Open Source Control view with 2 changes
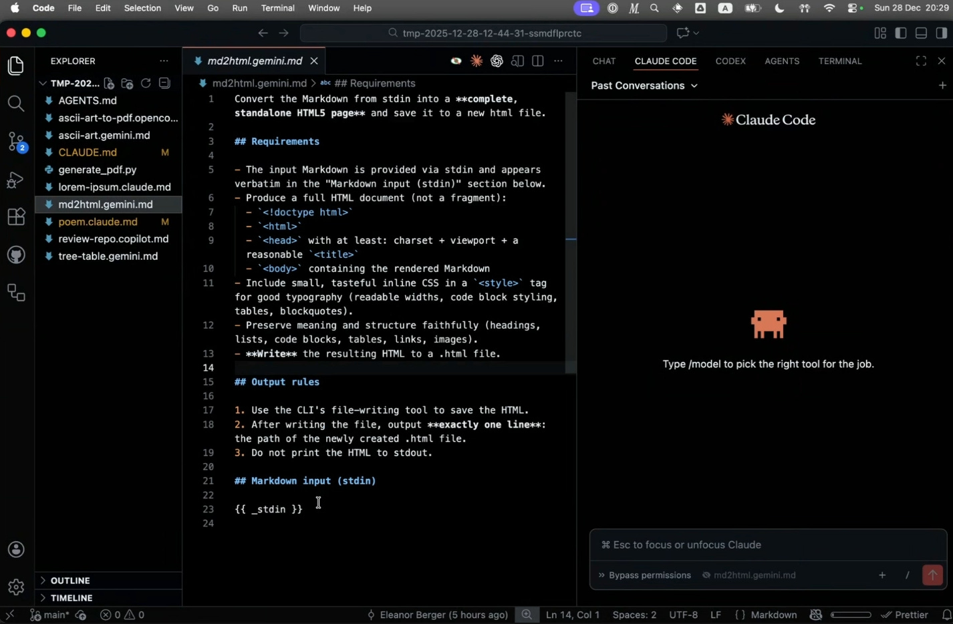This screenshot has width=953, height=624. click(16, 142)
